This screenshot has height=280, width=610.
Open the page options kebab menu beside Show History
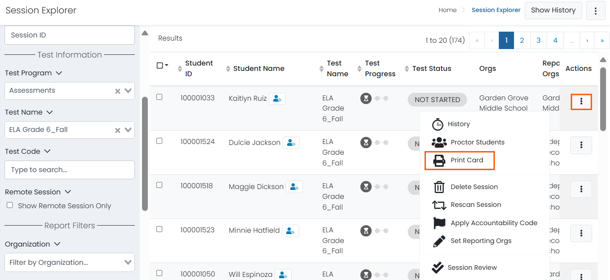point(596,11)
